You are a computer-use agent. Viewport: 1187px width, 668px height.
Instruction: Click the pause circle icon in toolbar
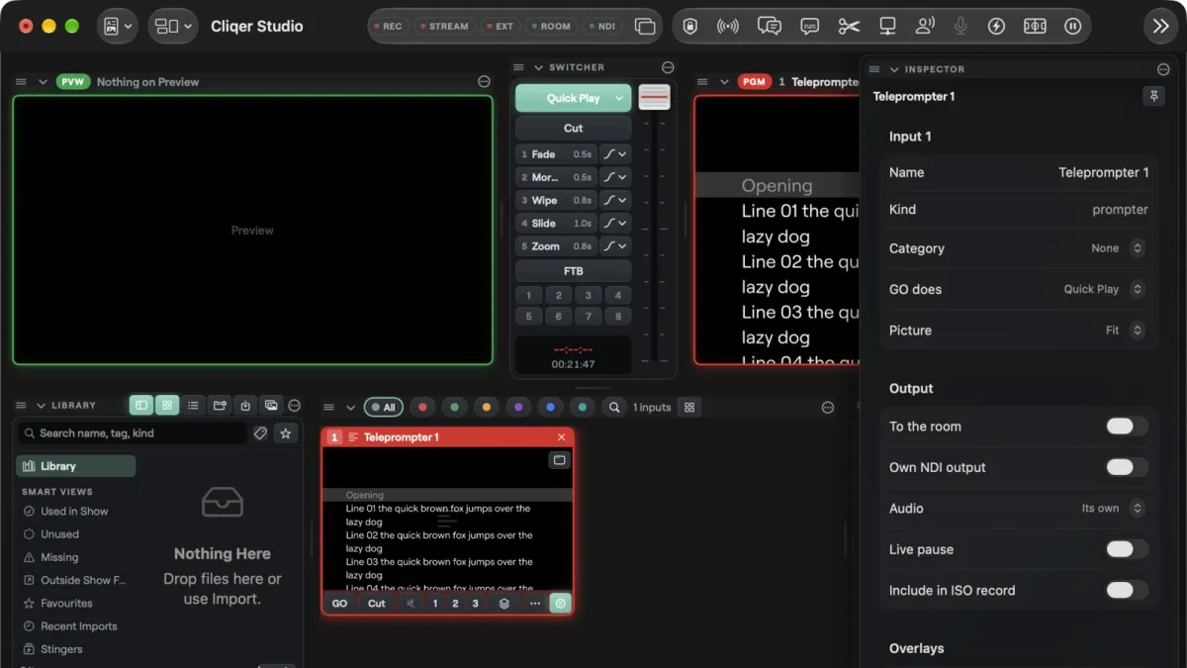point(1073,27)
